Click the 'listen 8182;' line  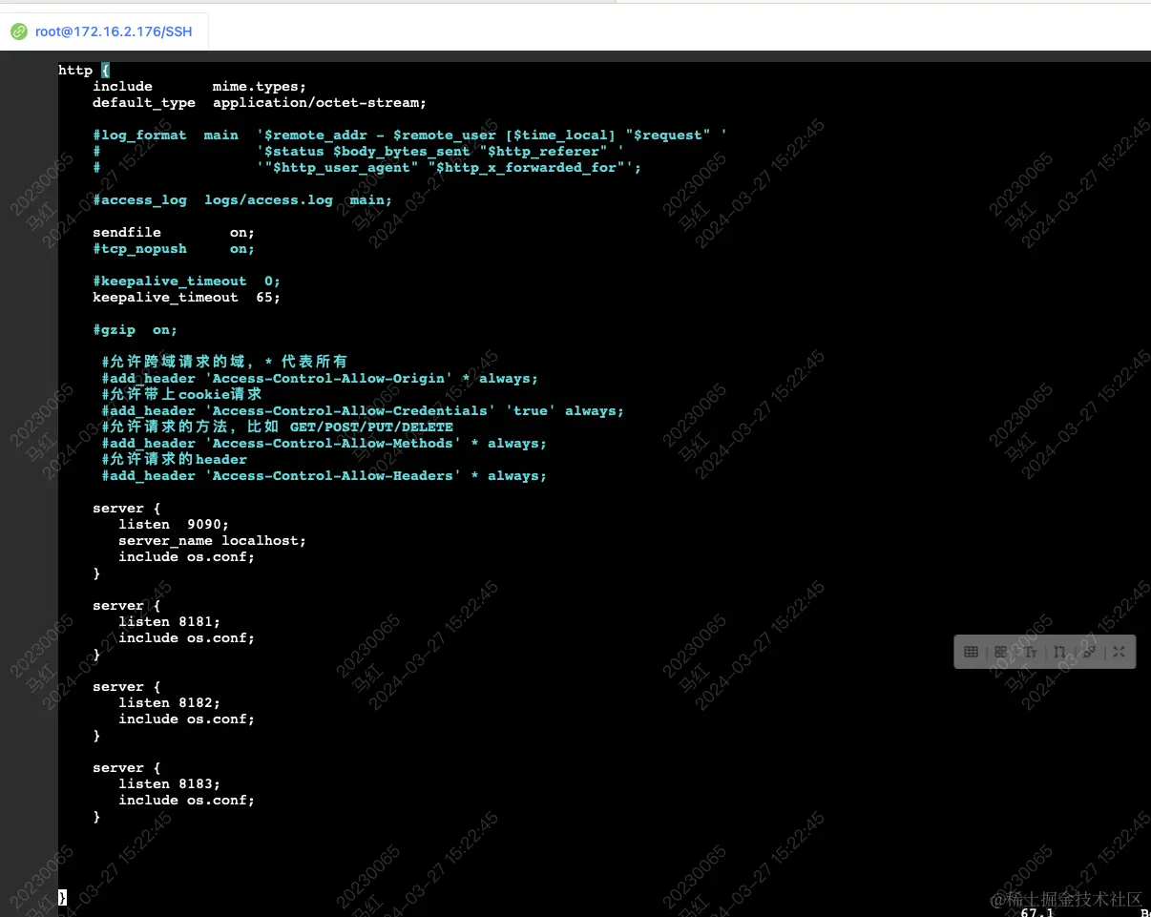pyautogui.click(x=170, y=702)
